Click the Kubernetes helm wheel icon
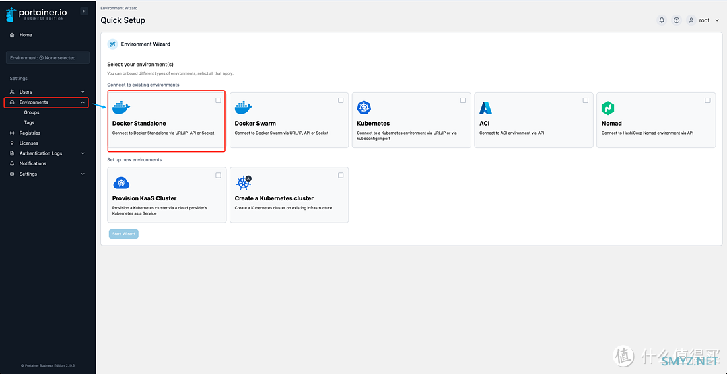 [x=364, y=108]
